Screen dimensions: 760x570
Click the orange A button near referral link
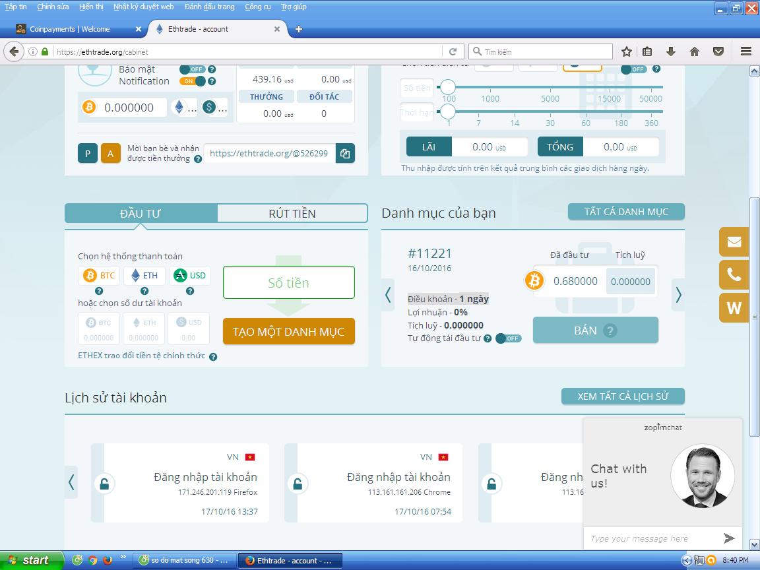point(111,154)
